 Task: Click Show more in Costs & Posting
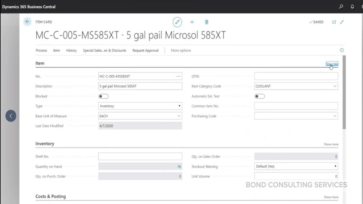pyautogui.click(x=331, y=197)
